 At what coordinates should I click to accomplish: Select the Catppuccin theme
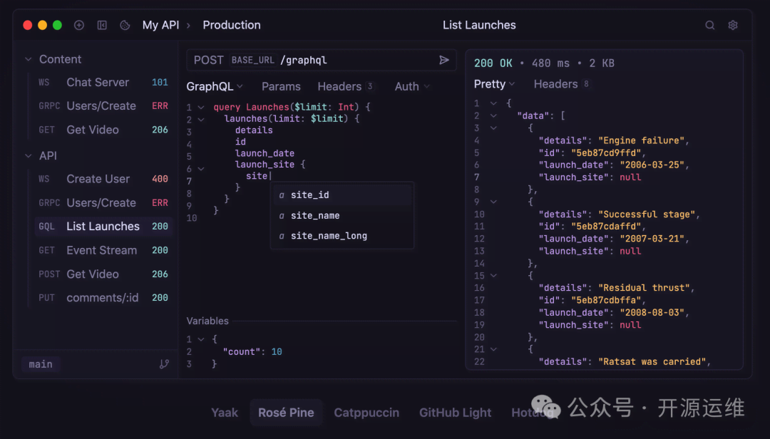pyautogui.click(x=366, y=413)
